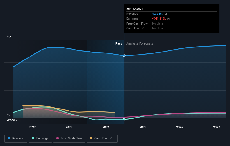Click the Free Cash Flow row label in tooltip
Image resolution: width=230 pixels, height=146 pixels.
click(x=137, y=23)
